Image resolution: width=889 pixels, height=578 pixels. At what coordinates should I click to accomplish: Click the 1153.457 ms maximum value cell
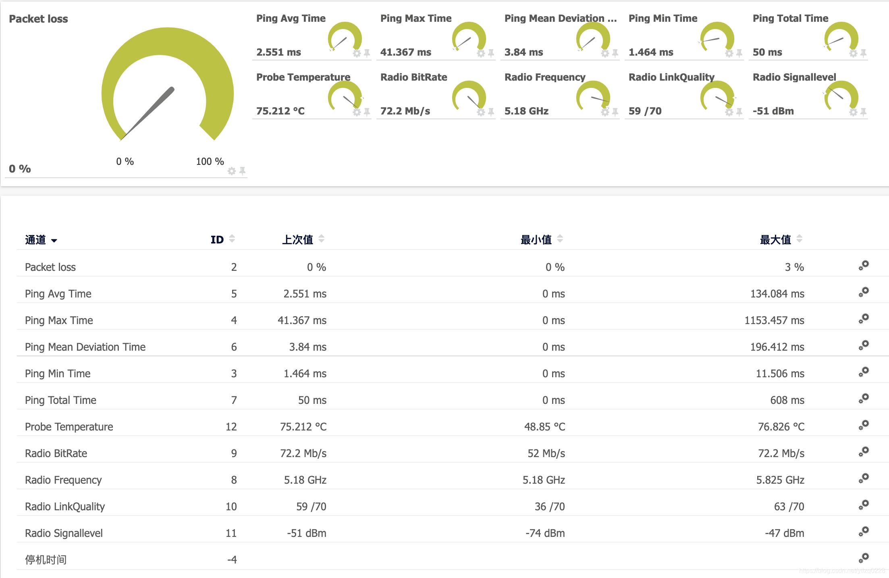pos(774,320)
